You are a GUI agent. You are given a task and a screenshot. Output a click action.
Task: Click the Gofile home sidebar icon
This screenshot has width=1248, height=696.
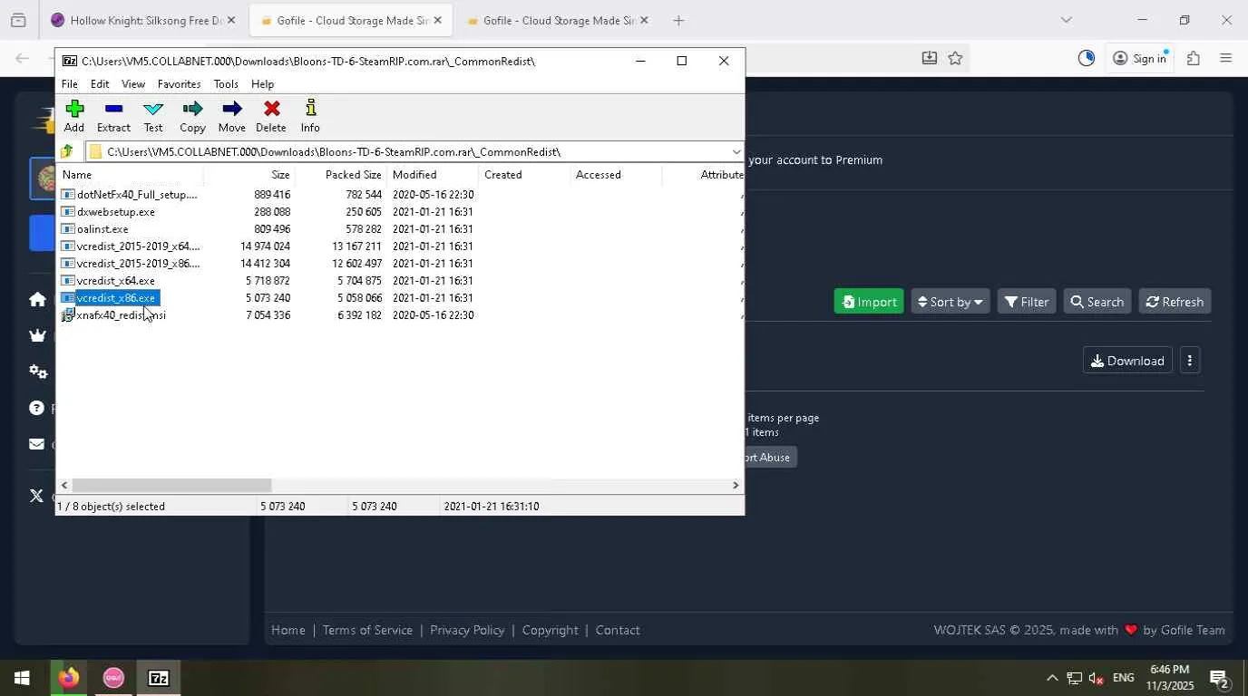point(37,300)
